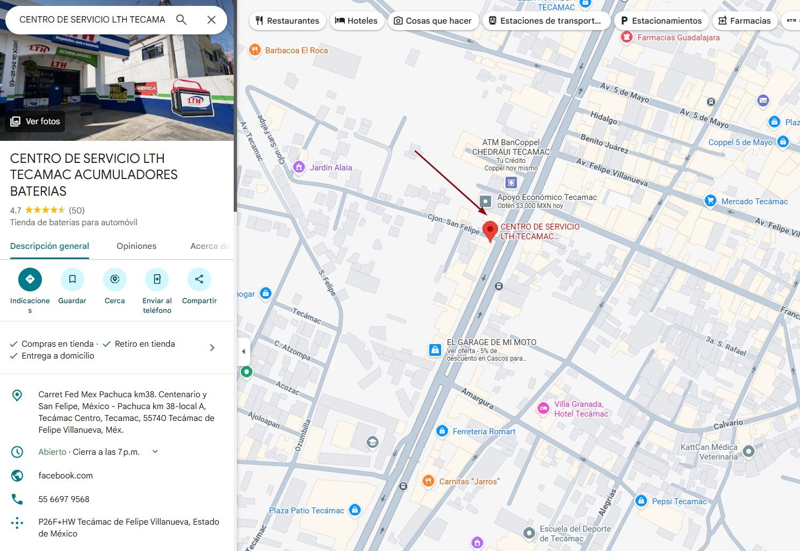Click phone number 55 6697 9568
This screenshot has height=551, width=800.
point(64,499)
